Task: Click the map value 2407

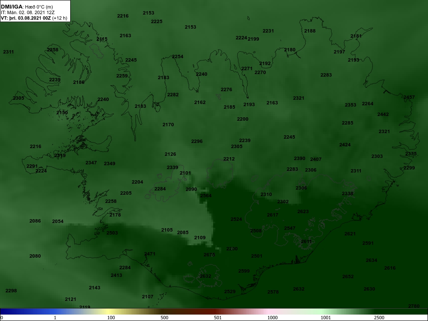Action: pyautogui.click(x=316, y=159)
